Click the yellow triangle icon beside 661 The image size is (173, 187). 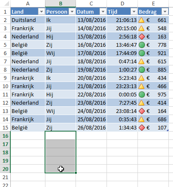[142, 20]
